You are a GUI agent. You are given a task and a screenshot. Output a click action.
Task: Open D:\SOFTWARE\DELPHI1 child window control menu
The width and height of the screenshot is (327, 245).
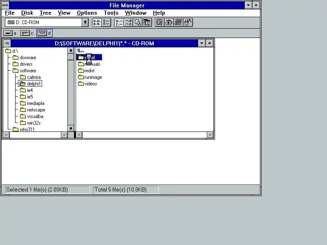click(7, 43)
